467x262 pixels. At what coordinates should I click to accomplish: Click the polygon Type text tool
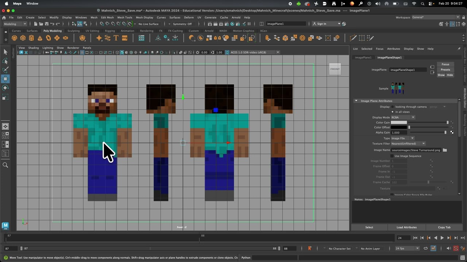(116, 38)
